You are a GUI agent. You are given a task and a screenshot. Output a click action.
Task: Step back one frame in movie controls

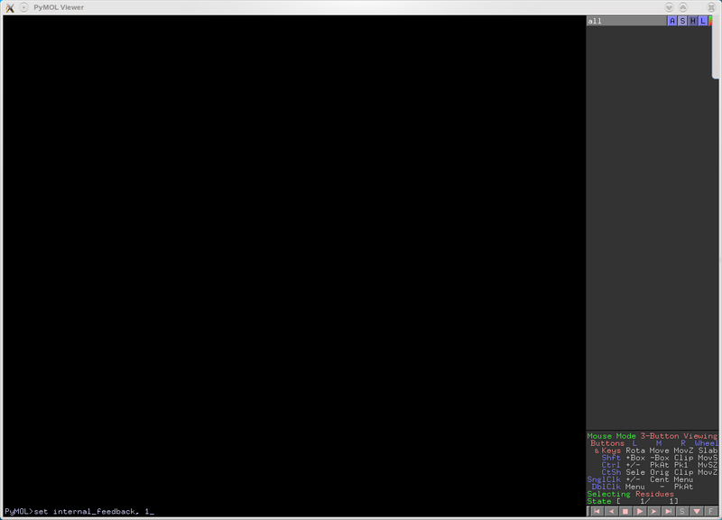click(x=610, y=511)
